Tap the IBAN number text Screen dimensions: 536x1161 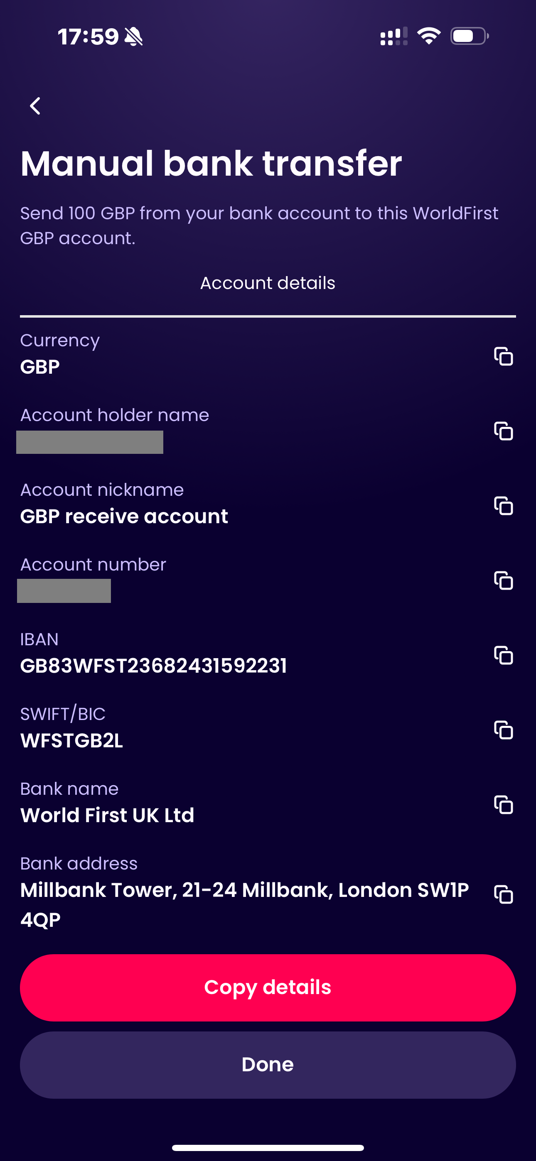click(153, 666)
